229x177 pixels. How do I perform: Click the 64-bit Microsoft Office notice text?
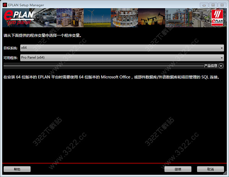pos(111,77)
